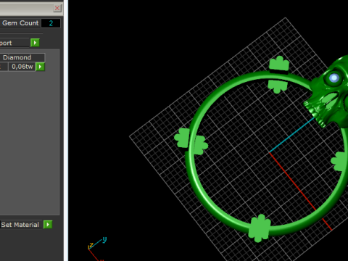348x261 pixels.
Task: Click the port button in the panel
Action: click(x=14, y=43)
